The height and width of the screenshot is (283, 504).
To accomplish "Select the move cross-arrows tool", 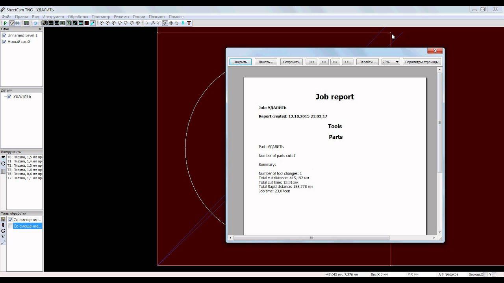I will (x=171, y=23).
